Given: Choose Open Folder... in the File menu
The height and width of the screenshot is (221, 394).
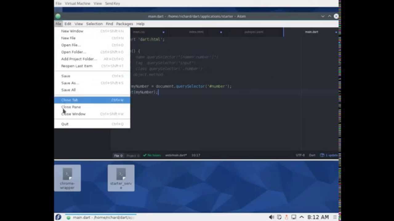Looking at the screenshot, I should pyautogui.click(x=92, y=52).
